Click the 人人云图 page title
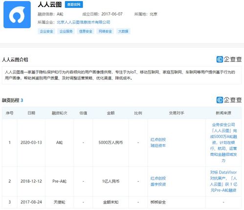Viewport: 244px width, 210px height. pos(50,4)
